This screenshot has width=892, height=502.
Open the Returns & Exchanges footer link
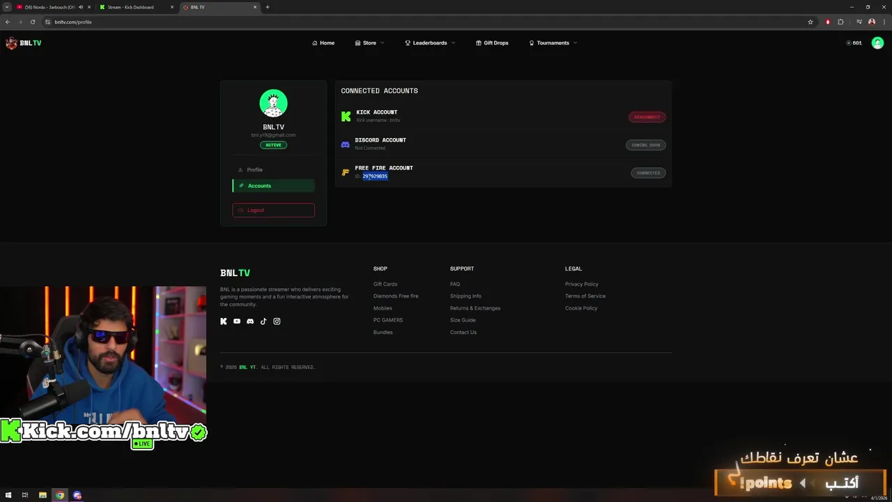[475, 308]
